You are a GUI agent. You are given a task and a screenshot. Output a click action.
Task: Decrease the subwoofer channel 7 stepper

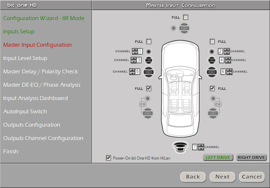[201, 148]
